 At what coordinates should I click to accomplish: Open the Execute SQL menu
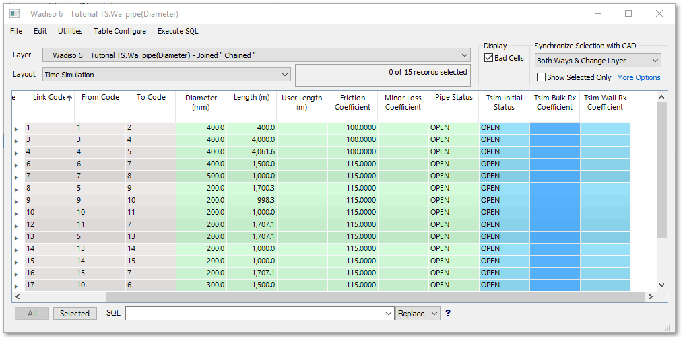tap(178, 31)
